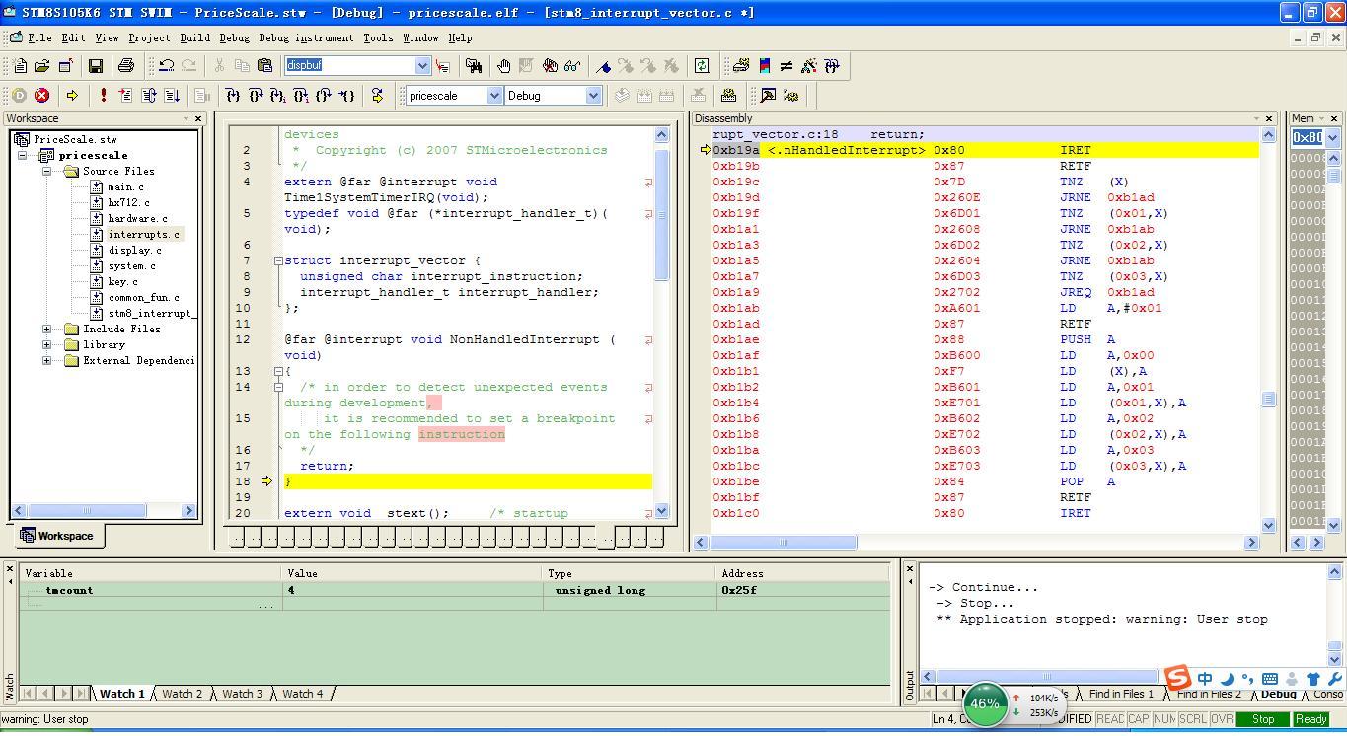The height and width of the screenshot is (736, 1347).
Task: Collapse the struct interrupt_vector fold marker
Action: [278, 260]
